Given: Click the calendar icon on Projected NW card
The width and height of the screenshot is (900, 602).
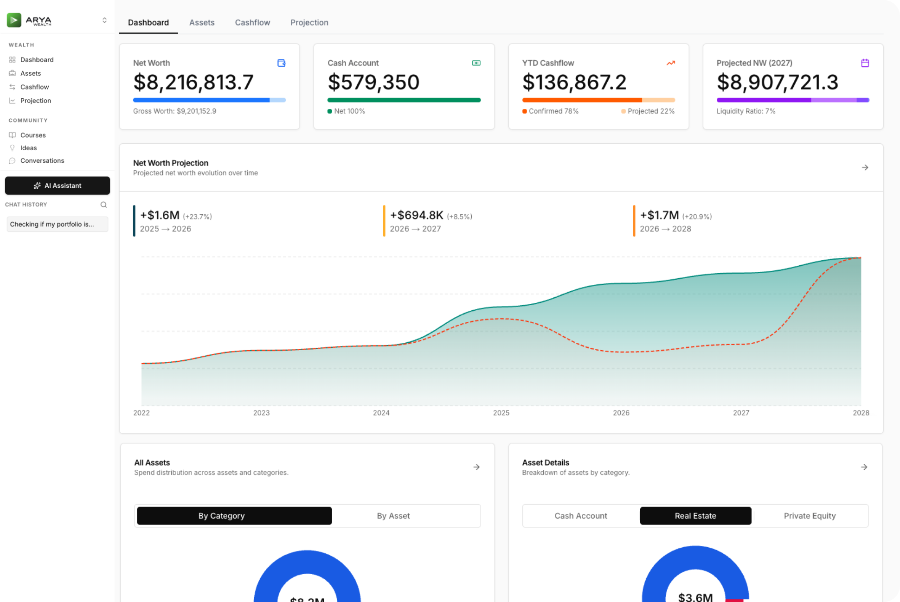Looking at the screenshot, I should [865, 63].
